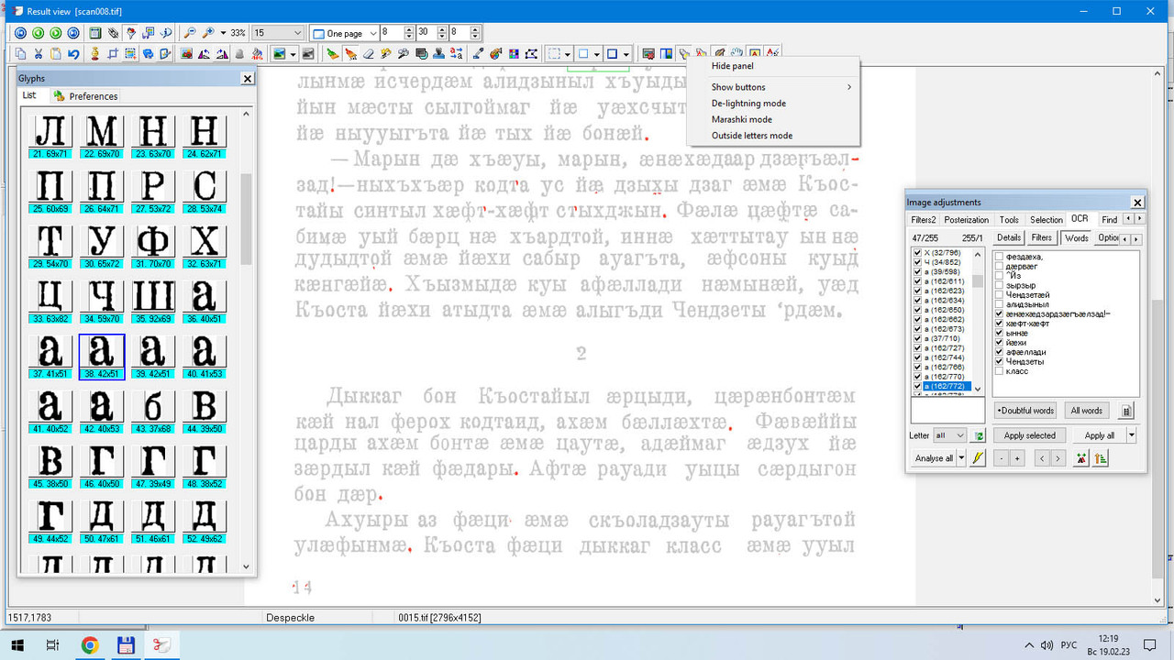Open Chrome from the Windows taskbar

click(89, 645)
